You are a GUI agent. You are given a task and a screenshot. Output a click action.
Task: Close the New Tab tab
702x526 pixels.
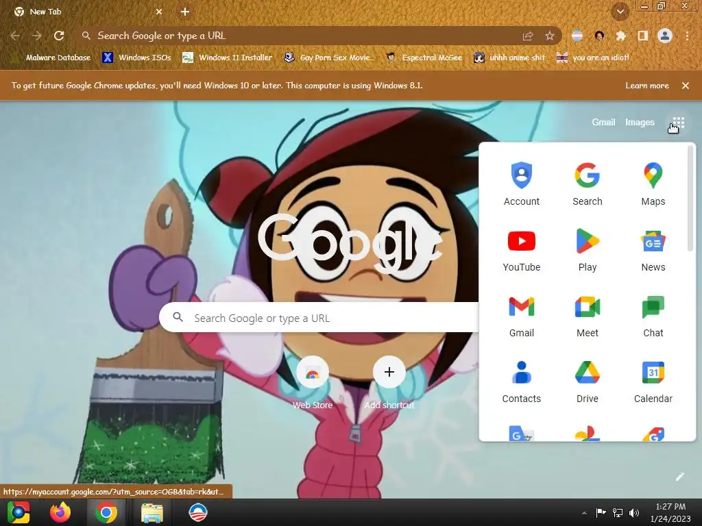(x=159, y=12)
